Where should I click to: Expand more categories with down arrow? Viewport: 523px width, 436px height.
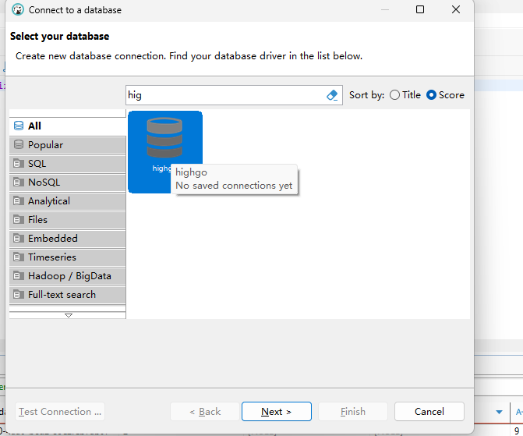(x=68, y=315)
